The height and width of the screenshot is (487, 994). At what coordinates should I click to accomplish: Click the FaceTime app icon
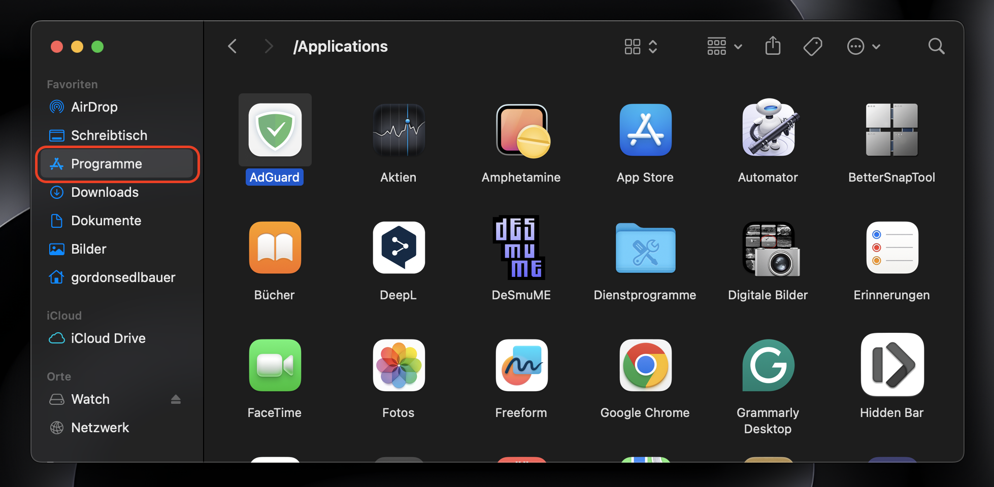[x=275, y=365]
